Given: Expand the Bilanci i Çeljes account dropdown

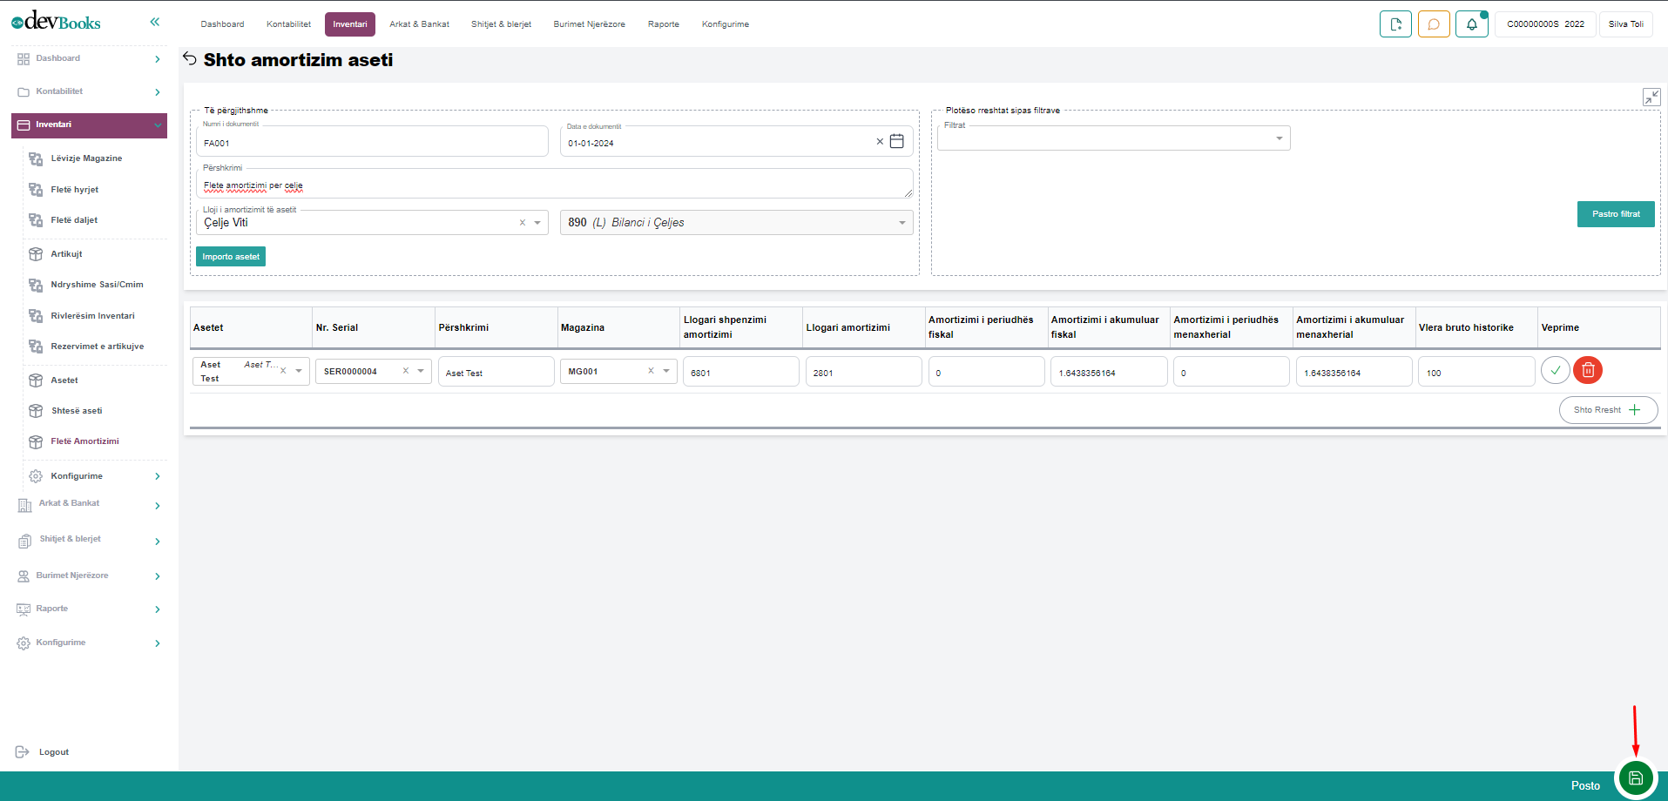Looking at the screenshot, I should coord(902,223).
